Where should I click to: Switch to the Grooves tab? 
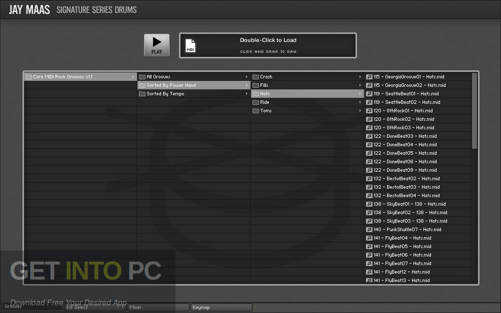32,307
